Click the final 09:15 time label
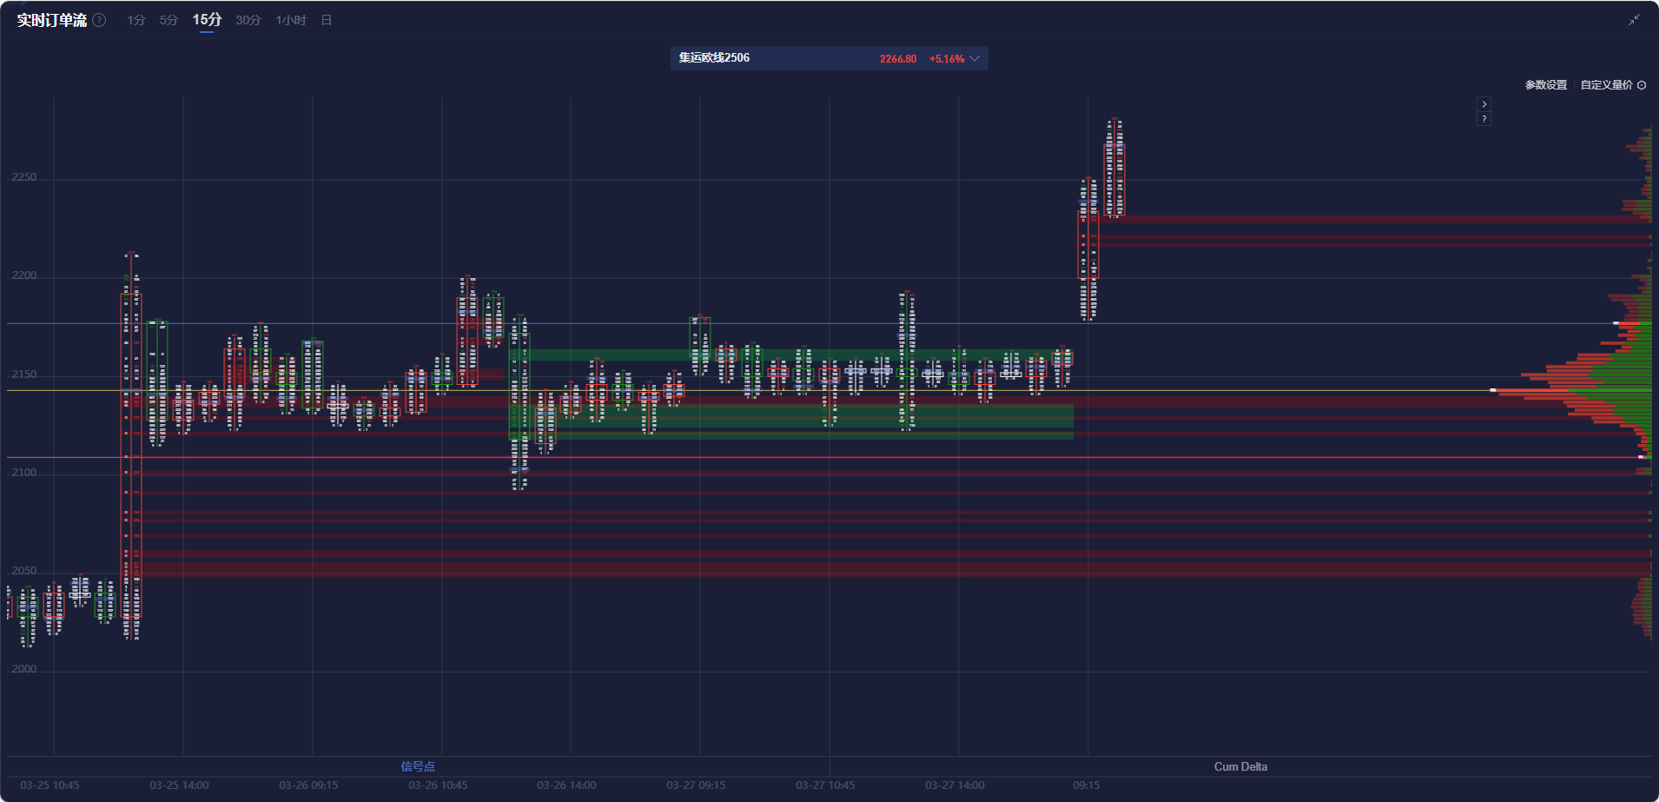 1087,785
